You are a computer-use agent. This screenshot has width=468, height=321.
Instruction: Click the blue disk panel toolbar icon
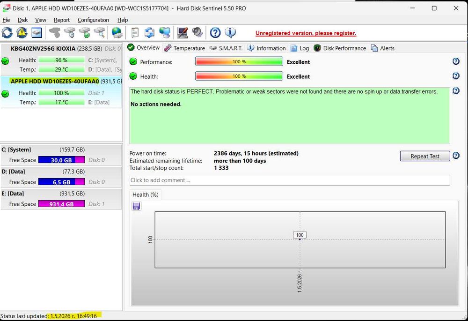pyautogui.click(x=37, y=33)
